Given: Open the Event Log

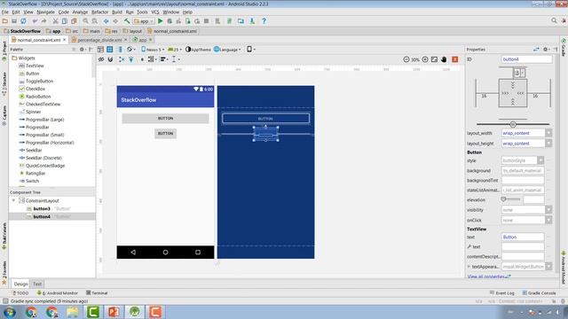Looking at the screenshot, I should 501,293.
